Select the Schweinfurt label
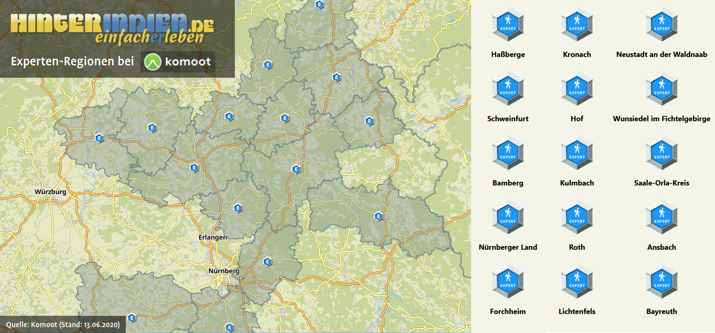This screenshot has width=715, height=333. click(x=508, y=119)
